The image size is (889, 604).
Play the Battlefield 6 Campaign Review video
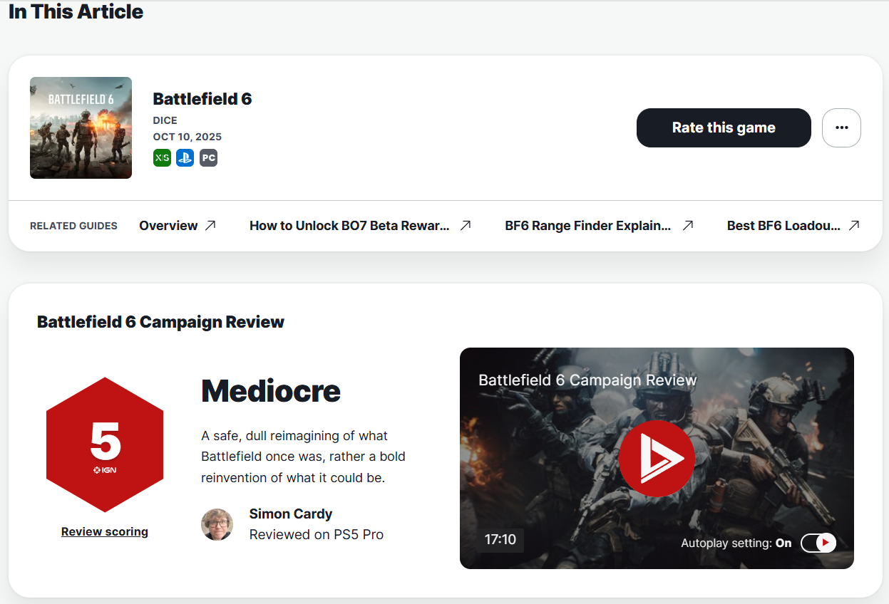656,458
